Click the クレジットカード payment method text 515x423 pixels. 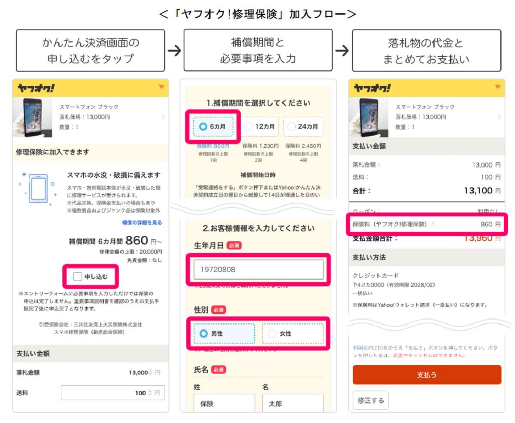[x=376, y=275]
